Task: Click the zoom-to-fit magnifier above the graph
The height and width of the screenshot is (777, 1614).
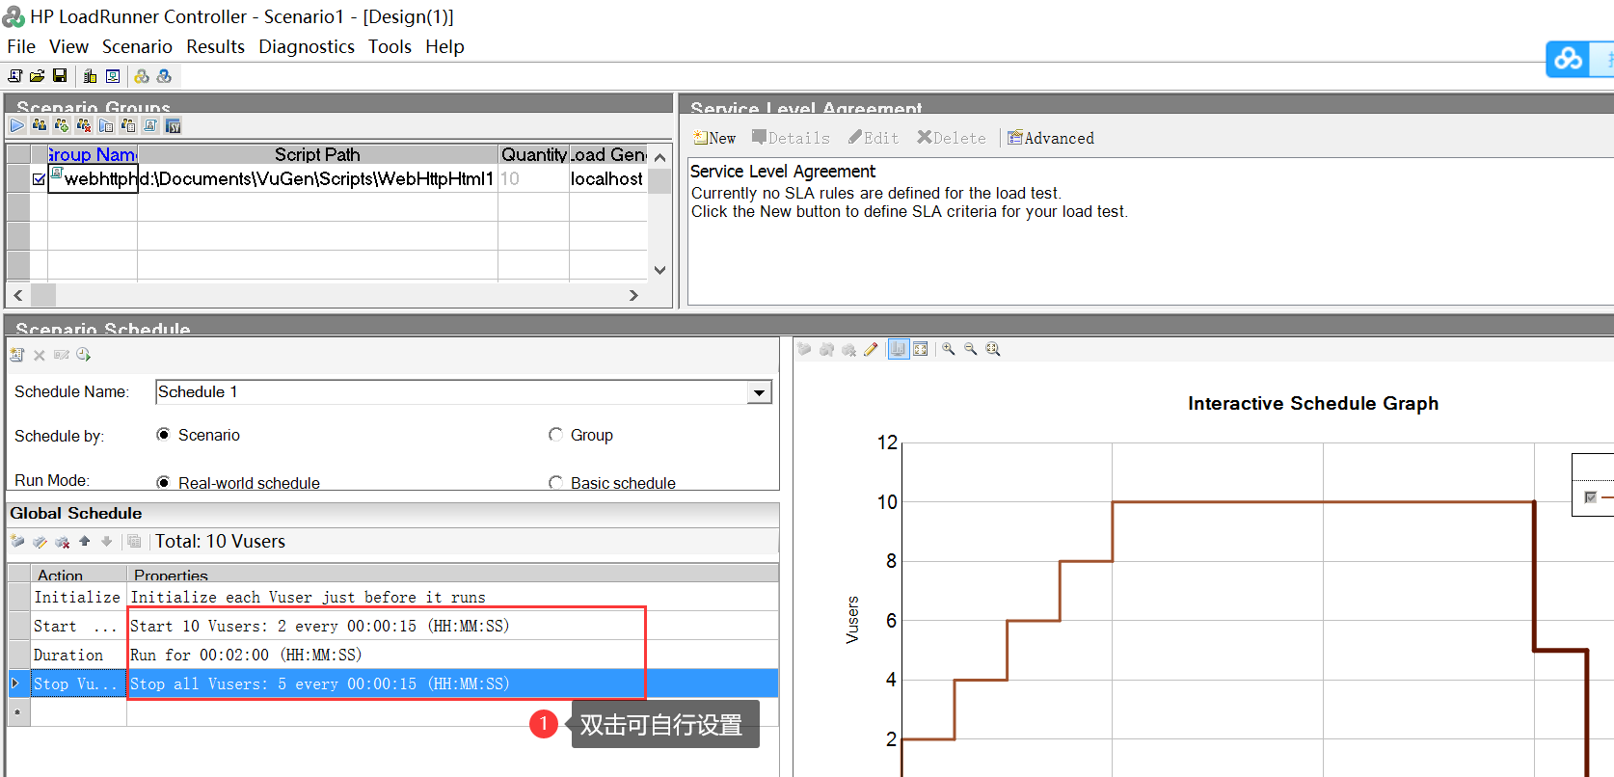Action: point(993,349)
